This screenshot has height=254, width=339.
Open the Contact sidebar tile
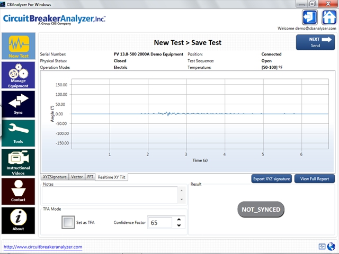[19, 192]
